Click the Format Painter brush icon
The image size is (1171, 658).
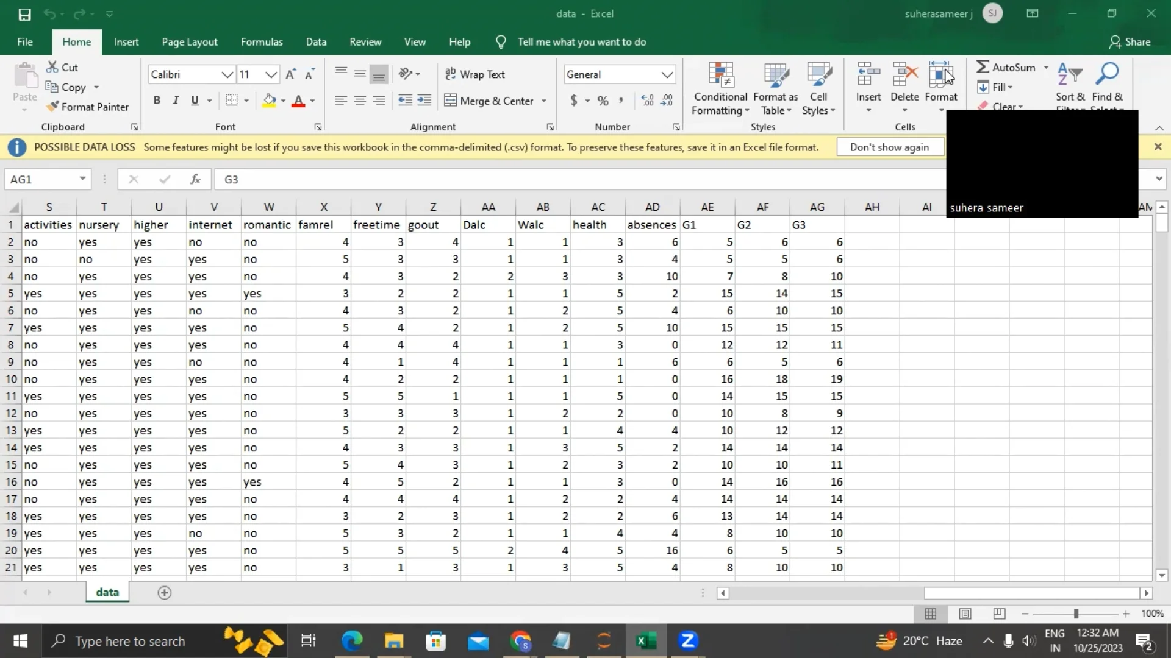pyautogui.click(x=53, y=107)
